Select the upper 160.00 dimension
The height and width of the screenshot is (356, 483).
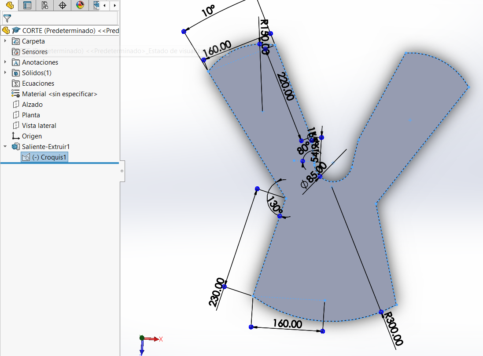point(217,48)
